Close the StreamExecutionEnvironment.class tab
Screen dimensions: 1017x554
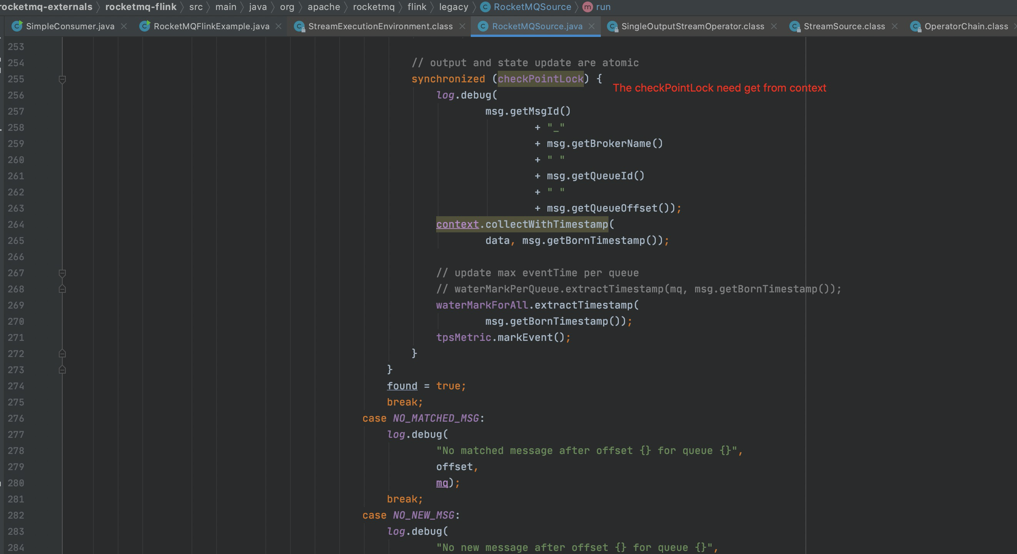[x=462, y=27]
